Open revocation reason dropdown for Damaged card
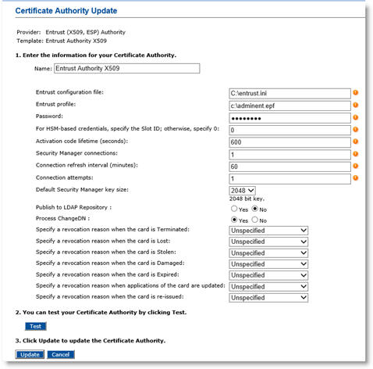 pyautogui.click(x=268, y=264)
